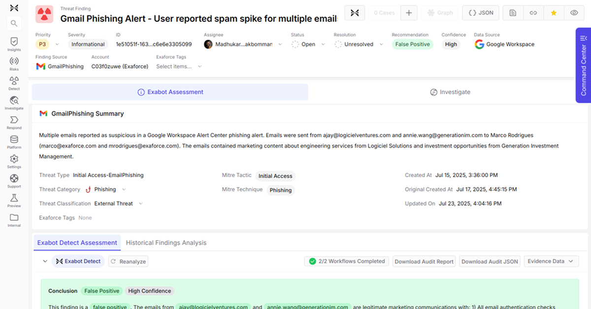591x309 pixels.
Task: View the finding as JSON
Action: (481, 13)
